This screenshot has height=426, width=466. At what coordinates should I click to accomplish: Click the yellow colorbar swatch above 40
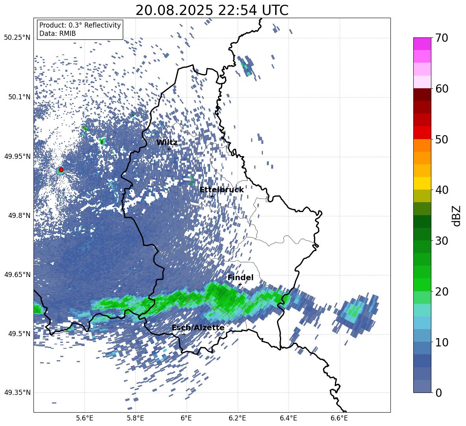point(422,183)
